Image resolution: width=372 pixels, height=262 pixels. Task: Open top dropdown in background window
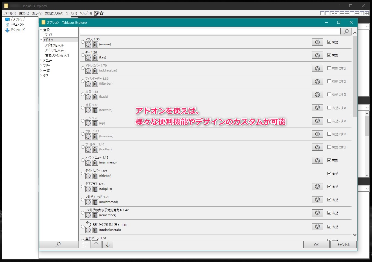pyautogui.click(x=367, y=26)
